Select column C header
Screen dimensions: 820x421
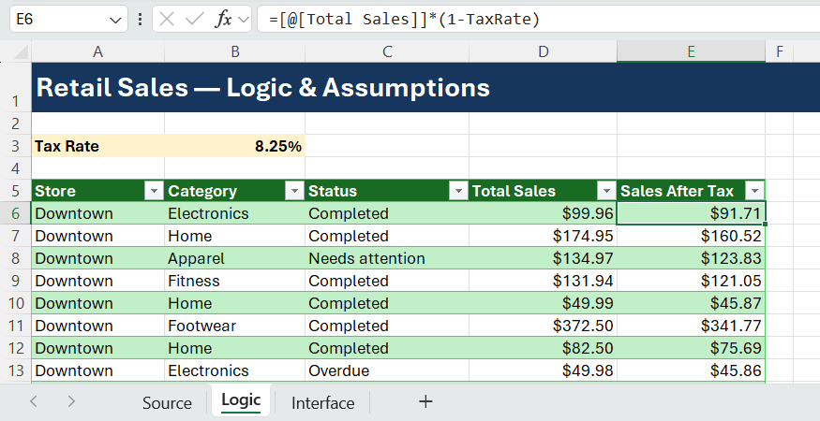pyautogui.click(x=387, y=51)
